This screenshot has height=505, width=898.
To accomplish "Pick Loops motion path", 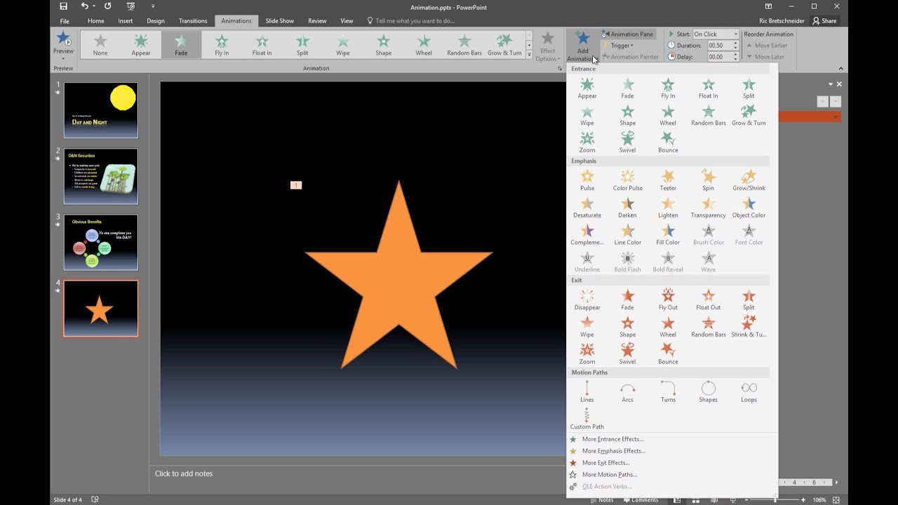I will [x=749, y=392].
